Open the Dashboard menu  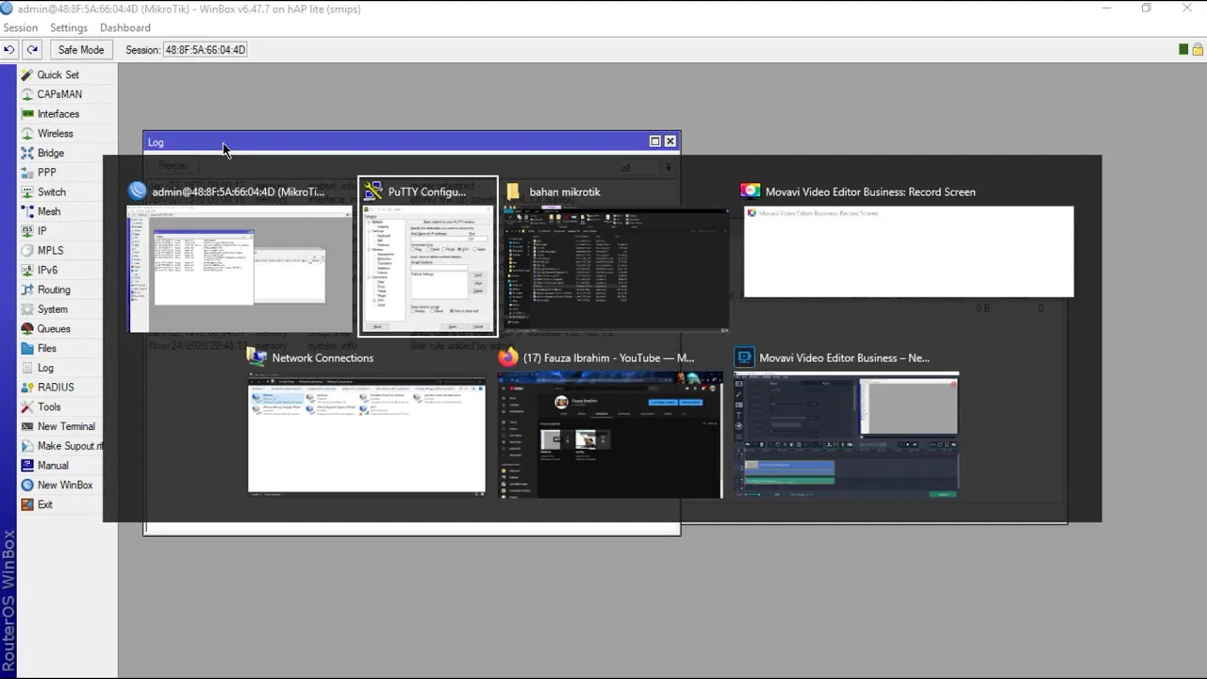[x=124, y=28]
